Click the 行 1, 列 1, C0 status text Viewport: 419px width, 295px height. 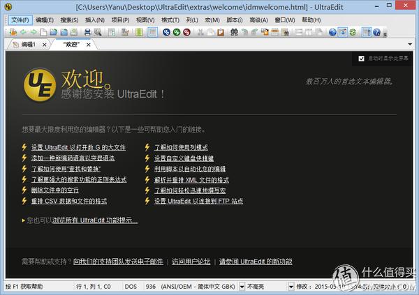94,287
